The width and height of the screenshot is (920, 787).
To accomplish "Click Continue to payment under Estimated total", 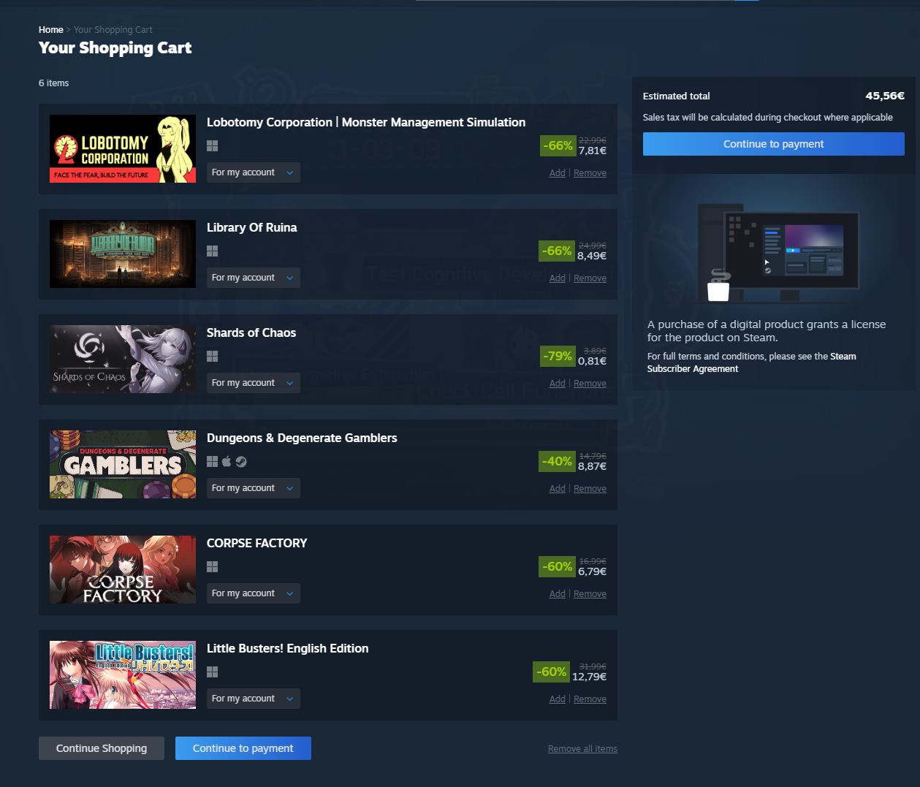I will coord(774,144).
